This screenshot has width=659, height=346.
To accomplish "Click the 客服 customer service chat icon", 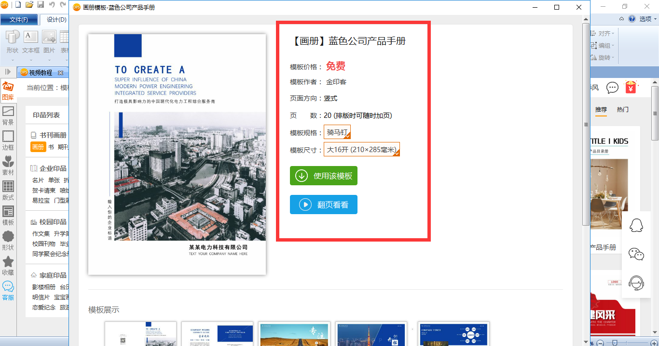I will click(x=8, y=291).
